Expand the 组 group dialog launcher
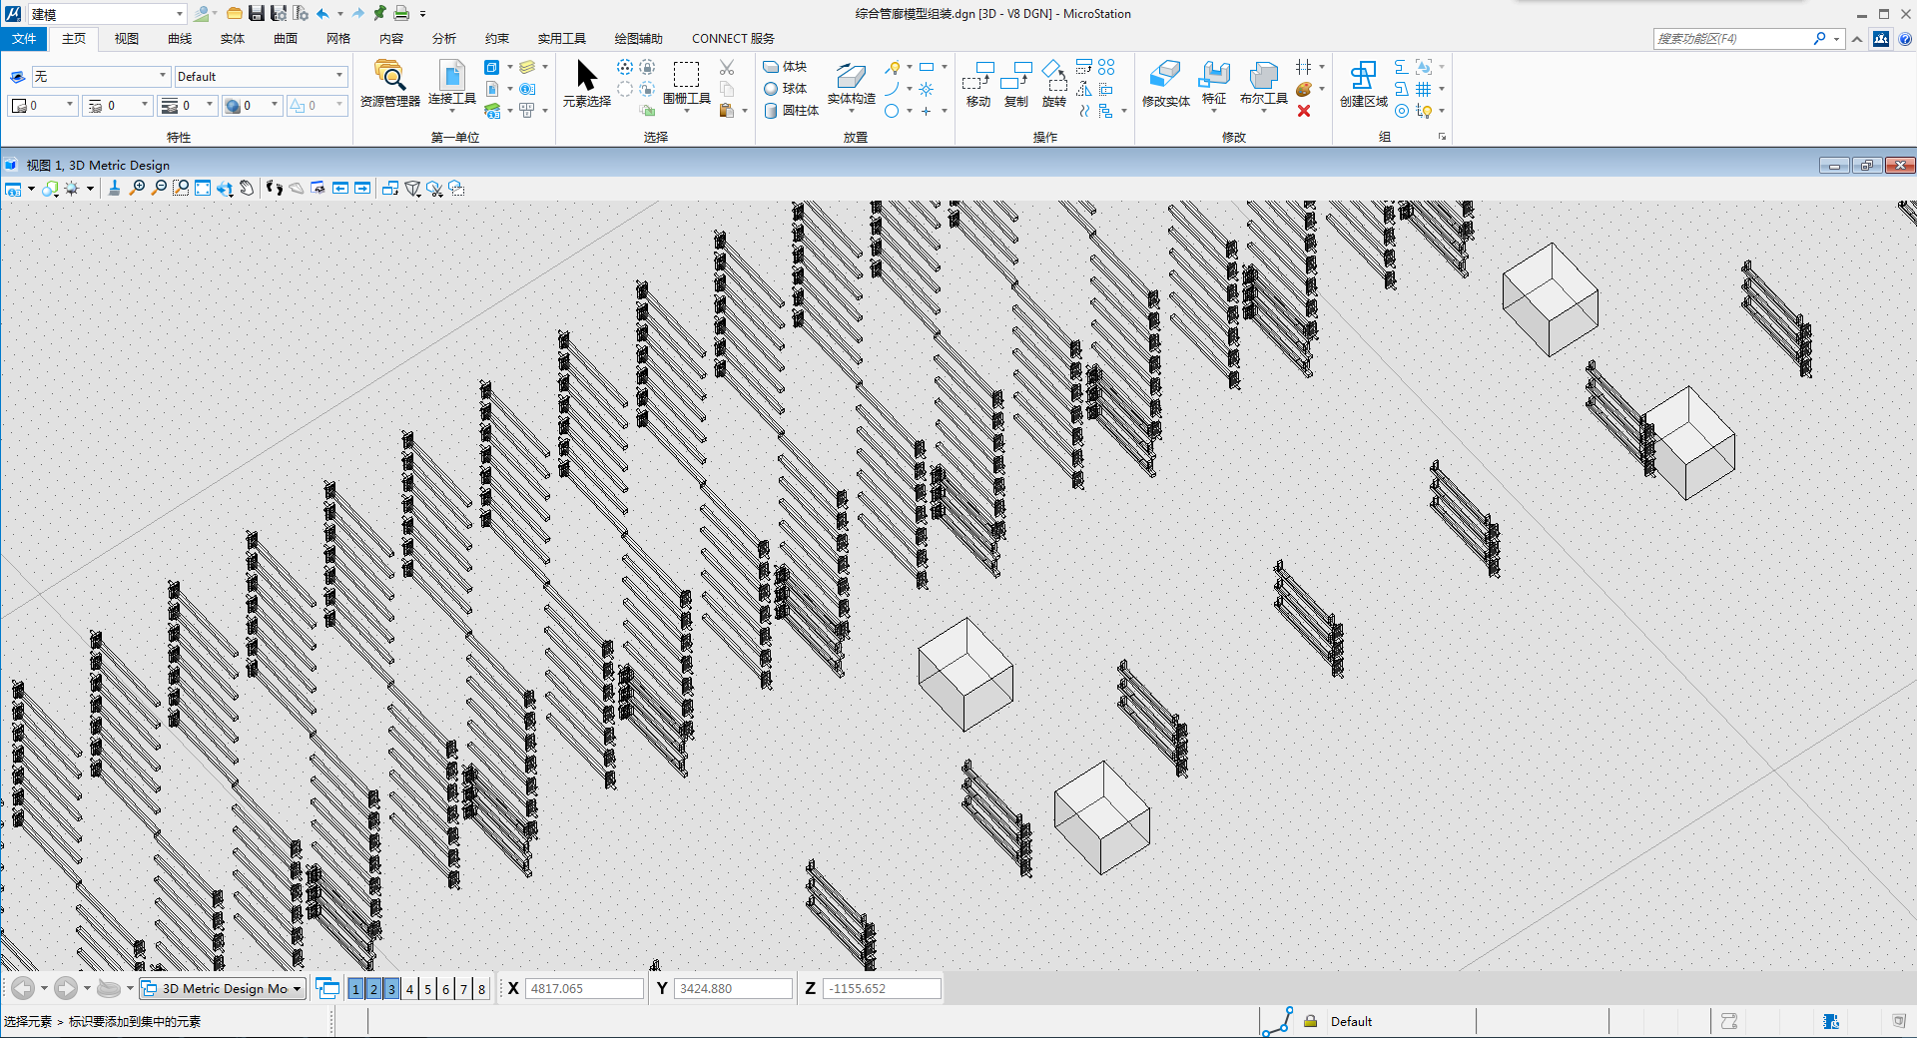The height and width of the screenshot is (1038, 1917). point(1442,137)
